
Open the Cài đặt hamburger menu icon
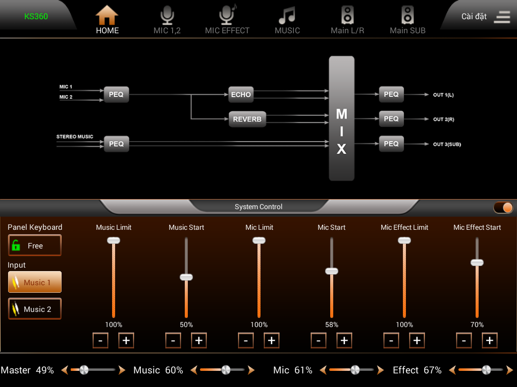(502, 17)
